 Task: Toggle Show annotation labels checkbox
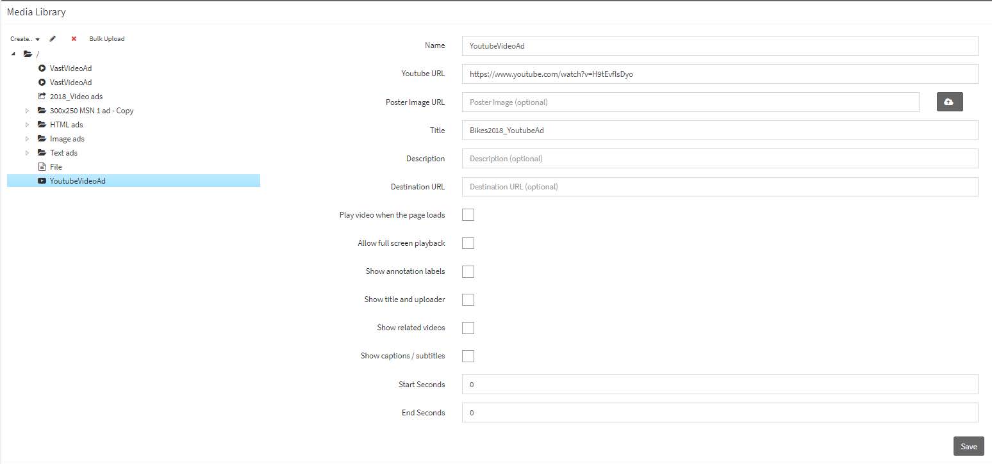click(x=468, y=271)
